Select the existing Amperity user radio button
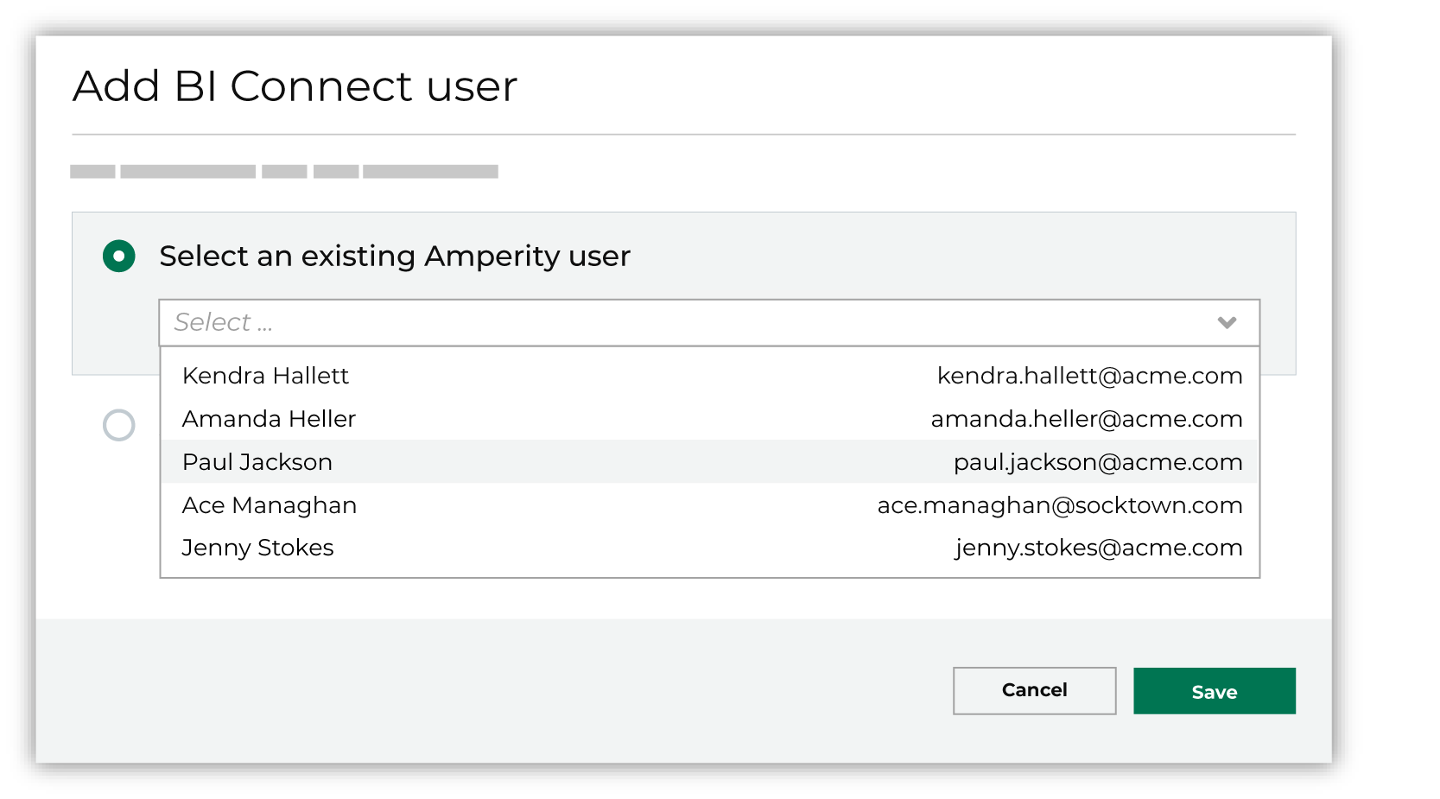Screen dimensions: 1440x799 [x=119, y=256]
